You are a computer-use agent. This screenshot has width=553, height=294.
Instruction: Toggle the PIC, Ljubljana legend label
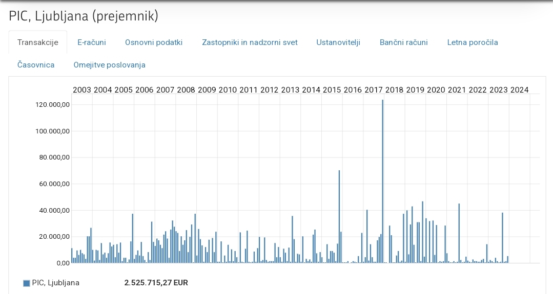(55, 283)
